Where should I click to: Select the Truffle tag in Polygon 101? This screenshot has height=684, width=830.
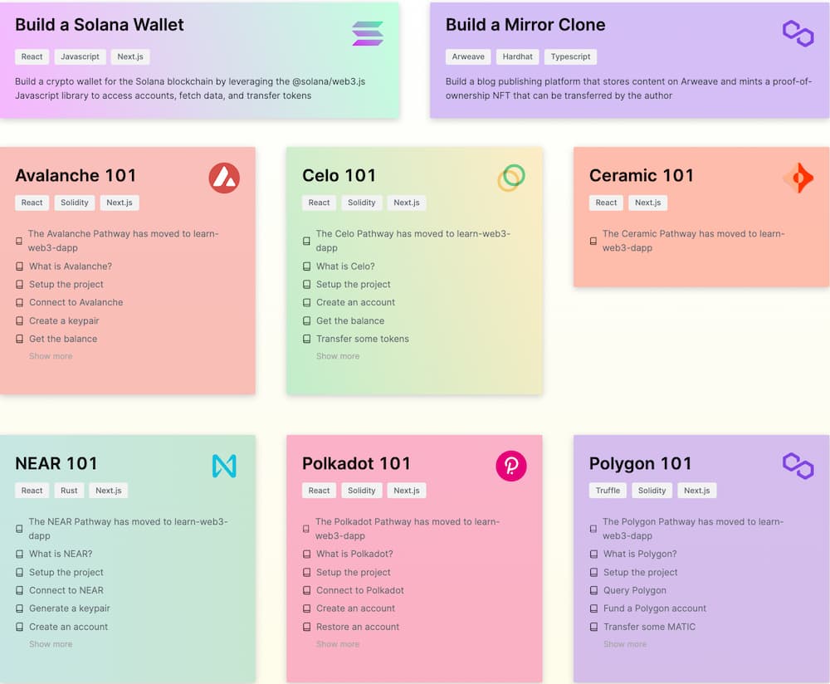point(608,491)
